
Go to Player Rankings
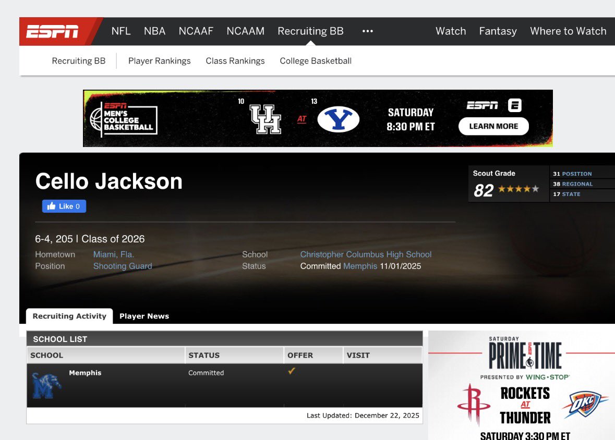pos(159,61)
